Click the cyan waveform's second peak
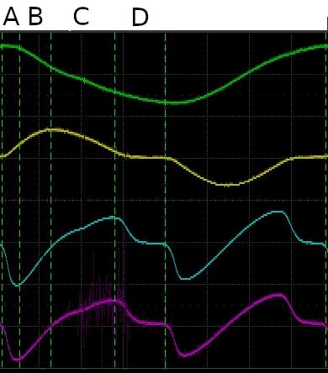 276,212
